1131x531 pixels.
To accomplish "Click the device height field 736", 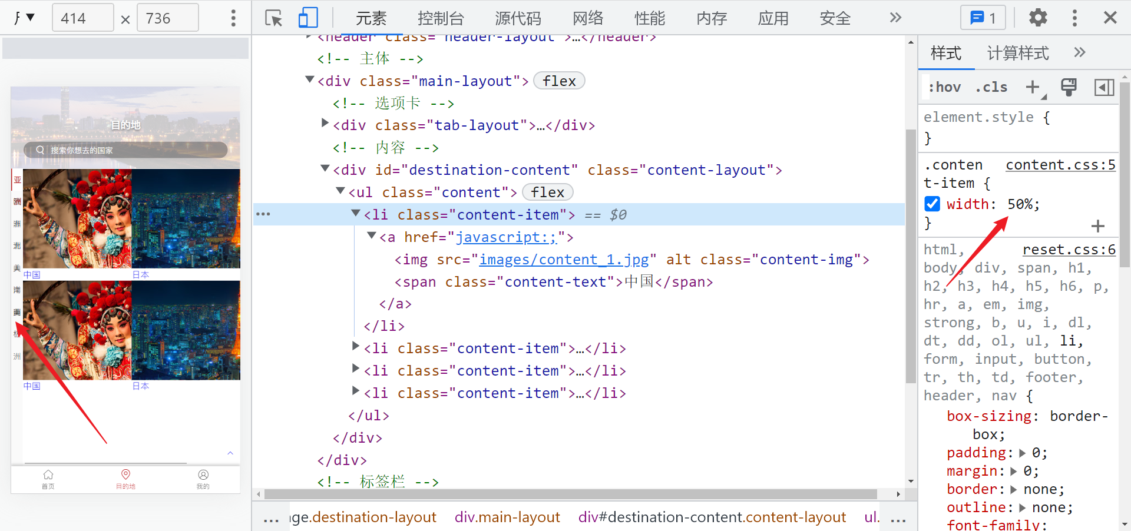I will point(167,18).
